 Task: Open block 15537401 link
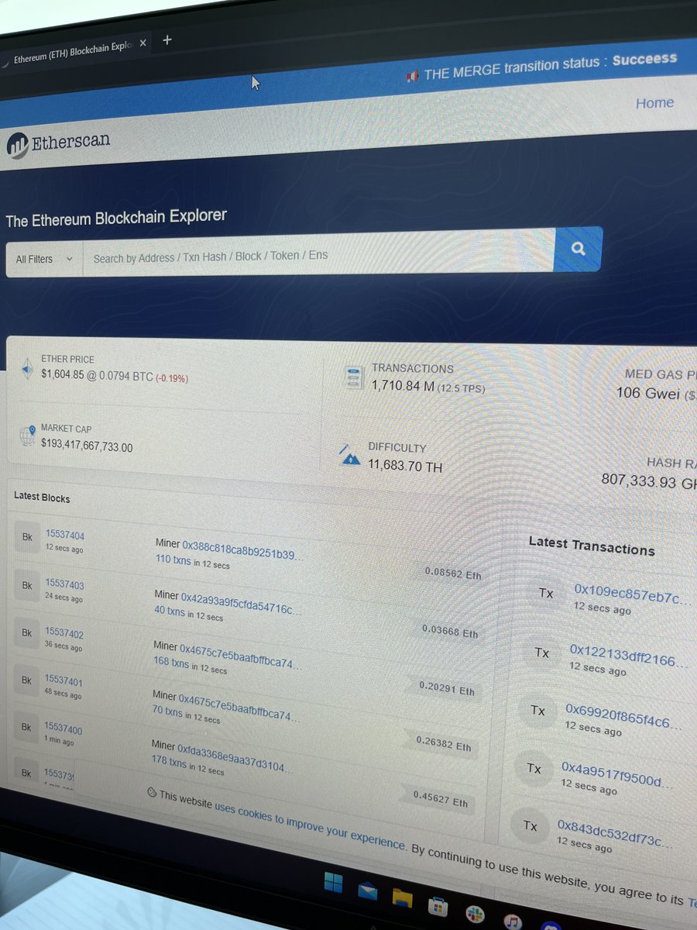pyautogui.click(x=63, y=681)
